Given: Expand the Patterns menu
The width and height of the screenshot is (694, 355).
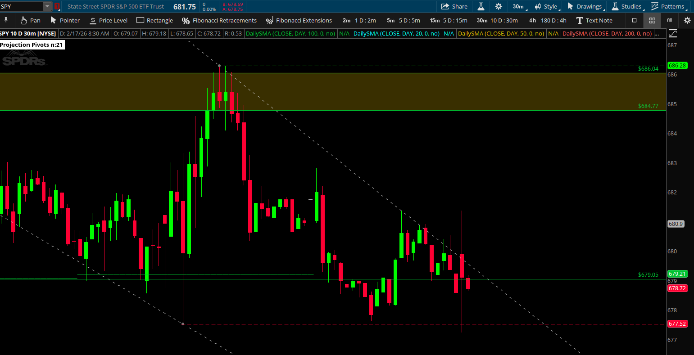Looking at the screenshot, I should point(668,6).
